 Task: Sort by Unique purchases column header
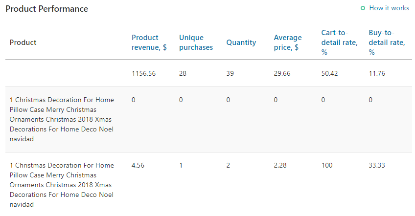click(x=196, y=43)
